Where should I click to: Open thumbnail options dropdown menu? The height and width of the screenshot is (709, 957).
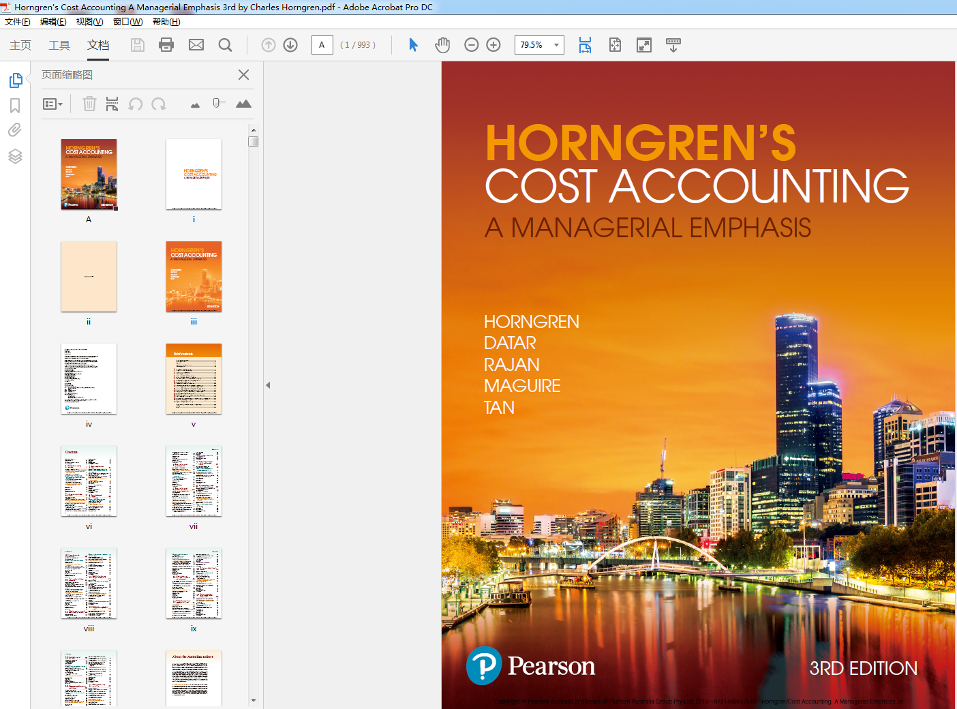(x=52, y=104)
